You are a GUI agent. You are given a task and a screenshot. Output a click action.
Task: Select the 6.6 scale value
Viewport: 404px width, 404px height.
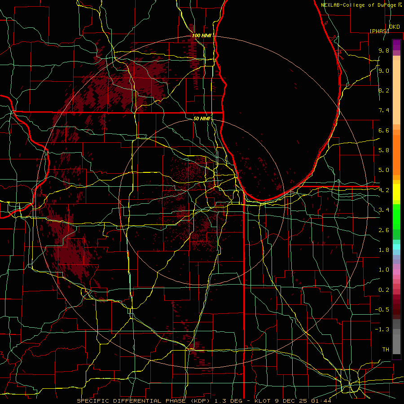coord(384,131)
